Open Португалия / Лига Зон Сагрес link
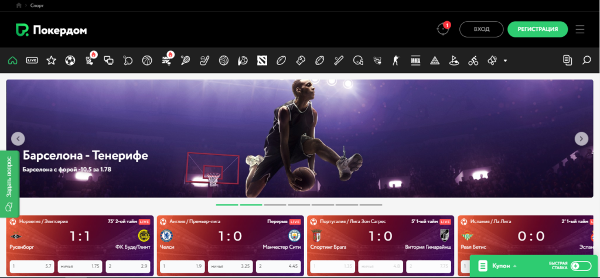Image resolution: width=600 pixels, height=278 pixels. (x=353, y=221)
